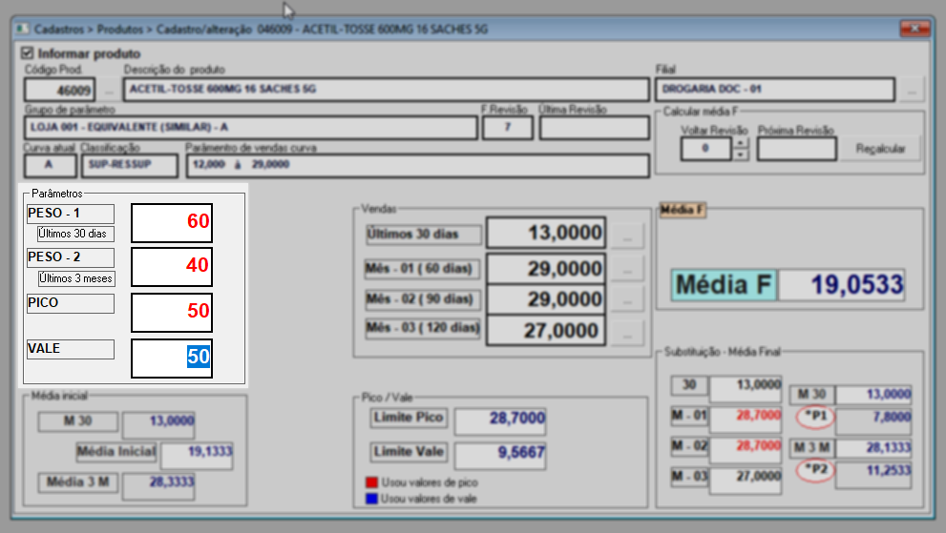The height and width of the screenshot is (533, 946).
Task: Click the Voltar Revisão field showing 0
Action: coord(705,149)
